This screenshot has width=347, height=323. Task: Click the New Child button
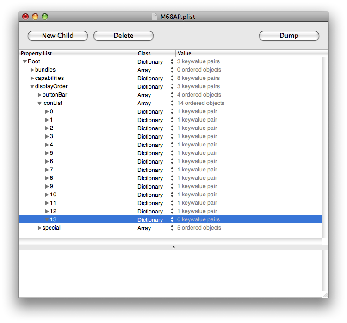(x=58, y=36)
